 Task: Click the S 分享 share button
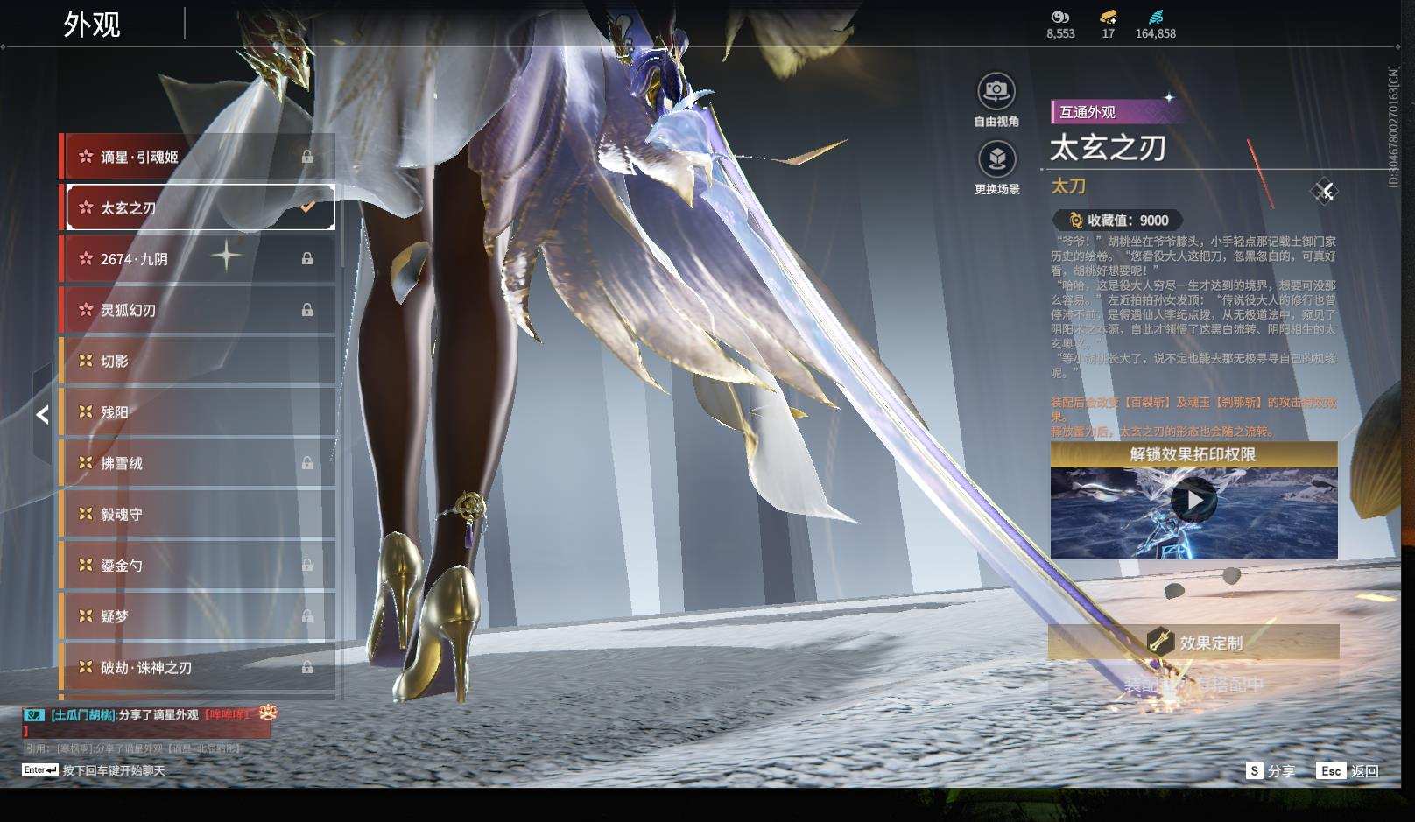[1271, 770]
